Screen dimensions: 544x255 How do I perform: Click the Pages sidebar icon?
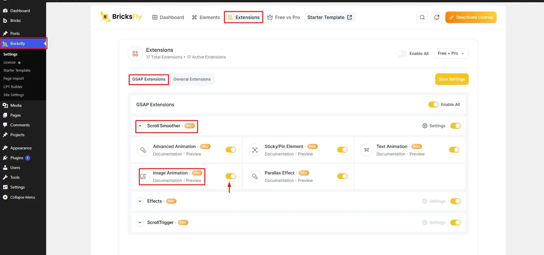[5, 115]
